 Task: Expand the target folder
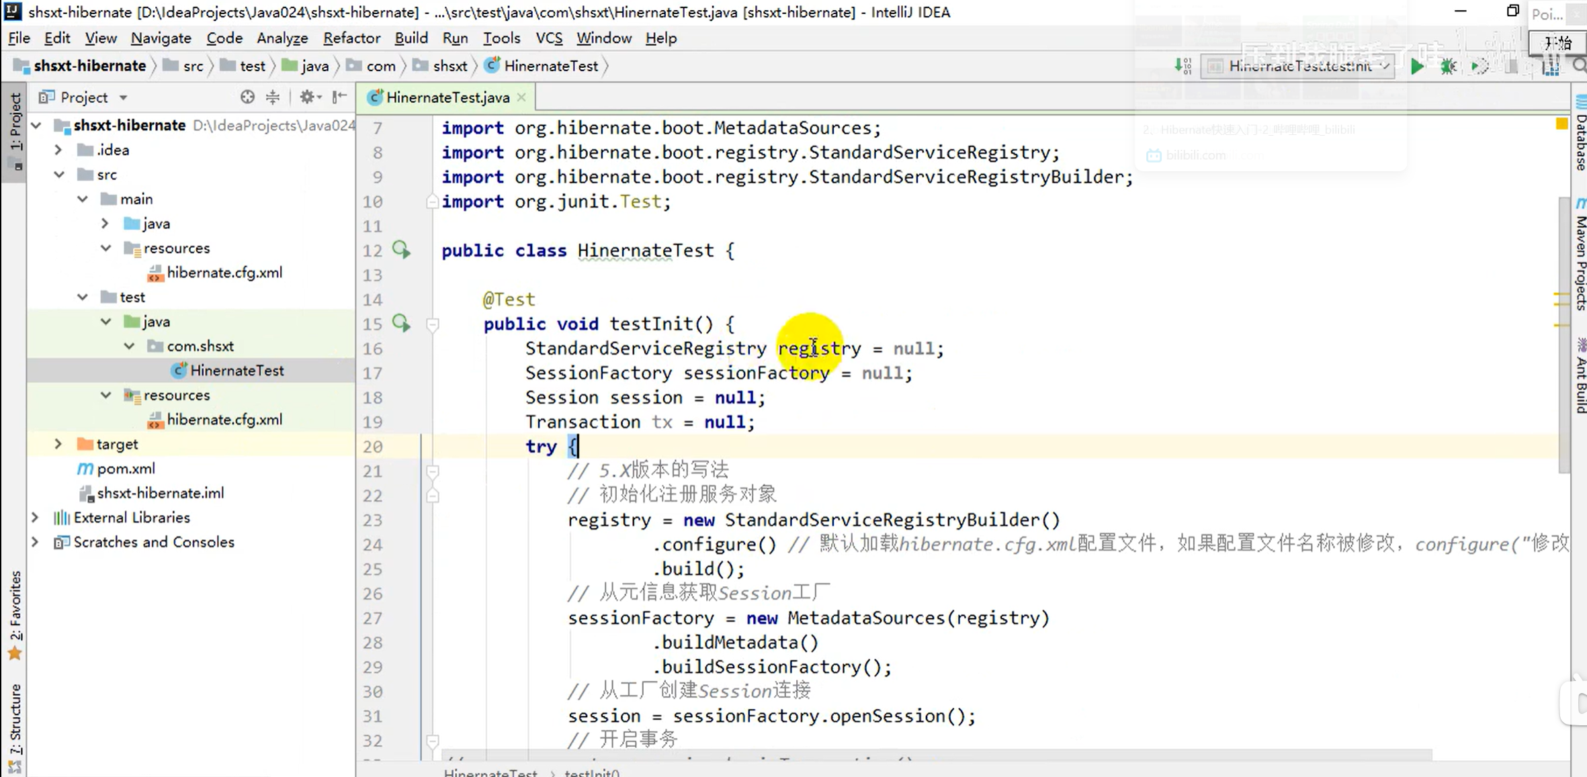(58, 444)
